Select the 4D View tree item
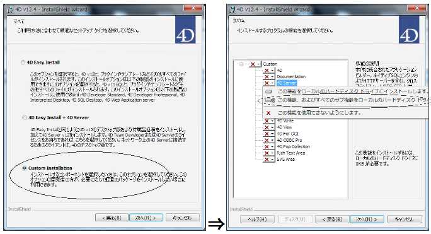The height and width of the screenshot is (234, 431). pyautogui.click(x=284, y=127)
